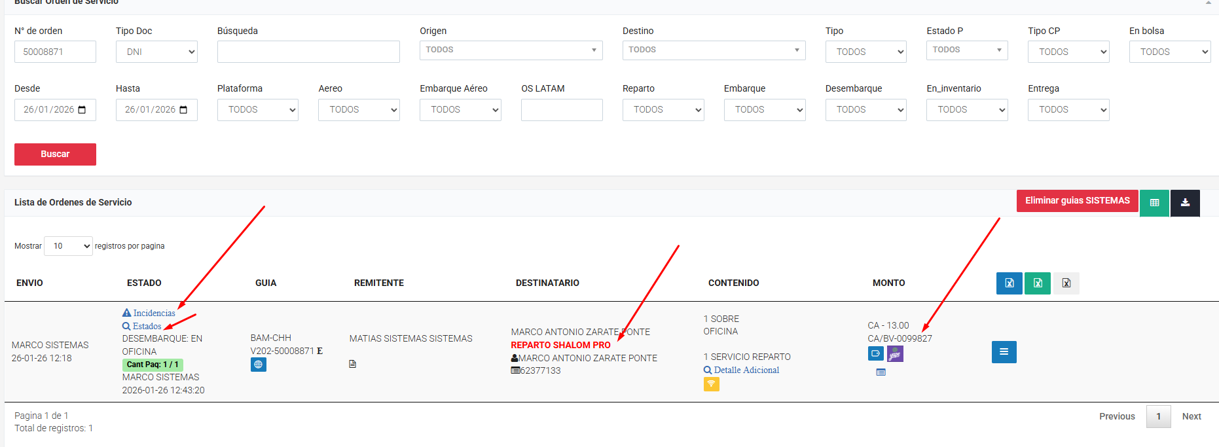Screen dimensions: 1219x447
Task: Click the gray Excel export icon
Action: point(1066,283)
